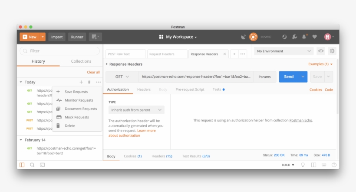Screen dimensions: 356x192
Task: Select the response Cookies (1) tab
Action: coord(132,156)
